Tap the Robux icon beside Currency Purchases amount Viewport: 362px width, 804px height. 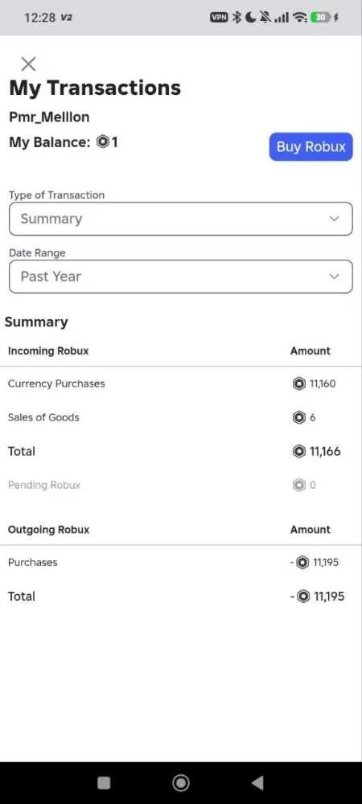coord(299,384)
